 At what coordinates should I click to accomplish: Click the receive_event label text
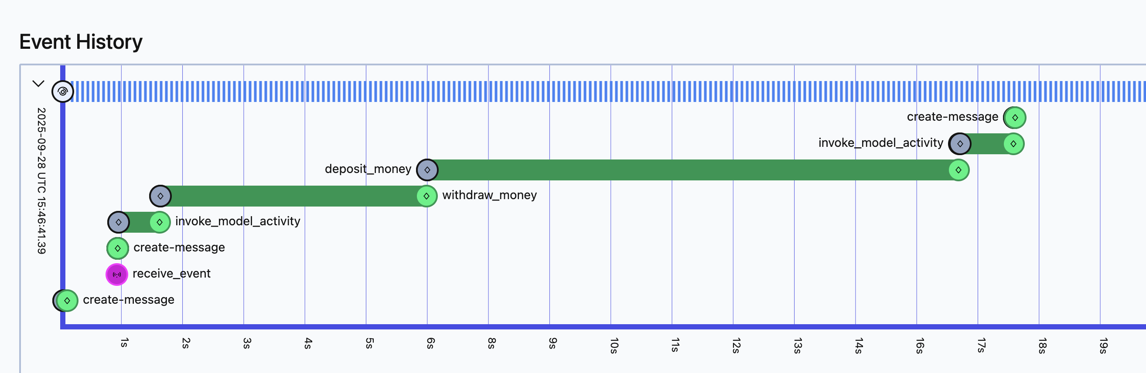171,273
